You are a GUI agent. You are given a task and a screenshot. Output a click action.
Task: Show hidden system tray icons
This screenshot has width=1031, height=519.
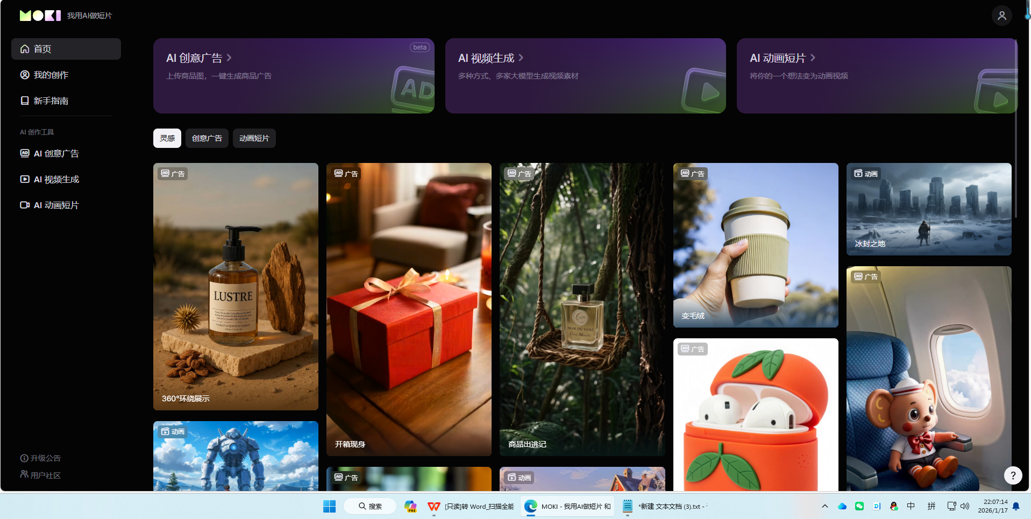tap(824, 506)
